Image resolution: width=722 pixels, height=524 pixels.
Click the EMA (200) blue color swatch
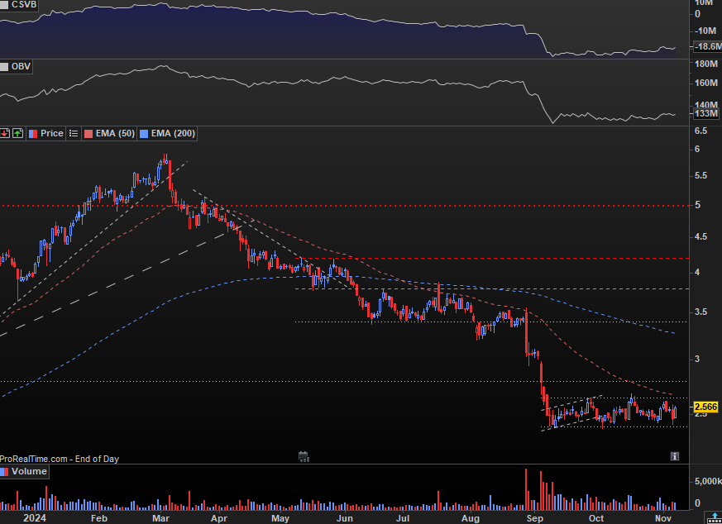[x=144, y=134]
